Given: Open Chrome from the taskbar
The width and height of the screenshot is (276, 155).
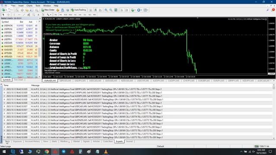Looking at the screenshot, I should coord(47,152).
